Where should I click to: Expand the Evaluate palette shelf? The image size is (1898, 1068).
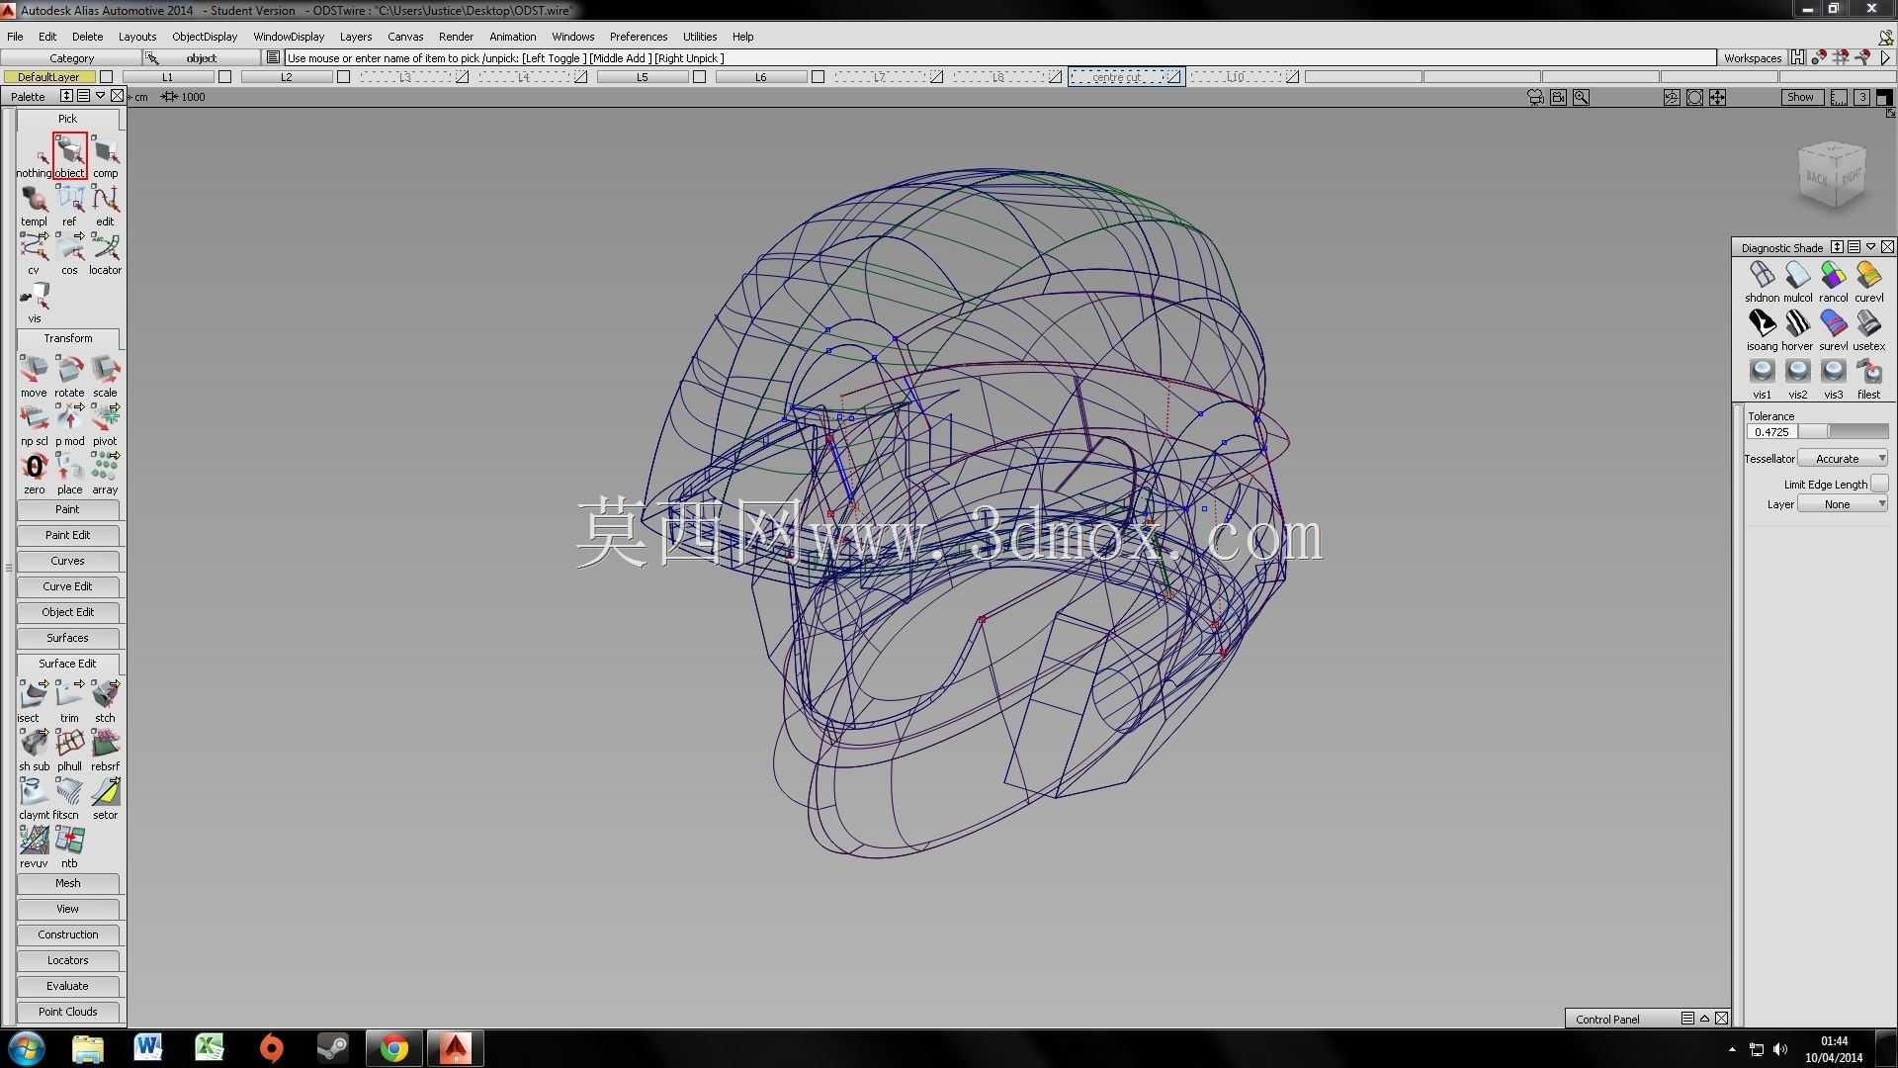[68, 986]
